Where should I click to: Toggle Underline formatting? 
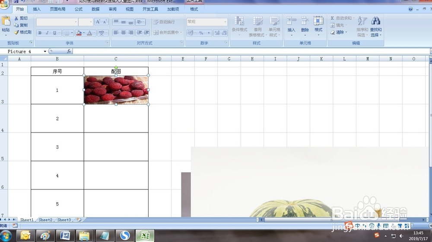pyautogui.click(x=54, y=33)
